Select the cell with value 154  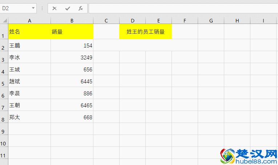[x=72, y=45]
